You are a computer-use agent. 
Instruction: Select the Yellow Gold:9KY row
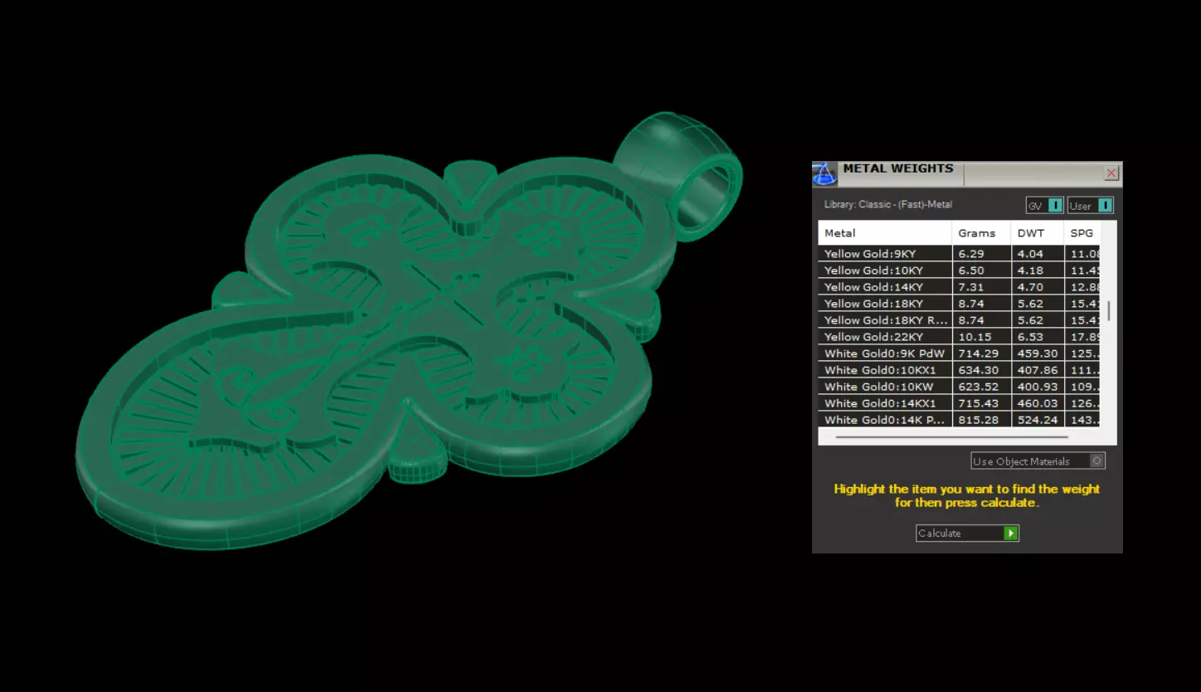(959, 254)
